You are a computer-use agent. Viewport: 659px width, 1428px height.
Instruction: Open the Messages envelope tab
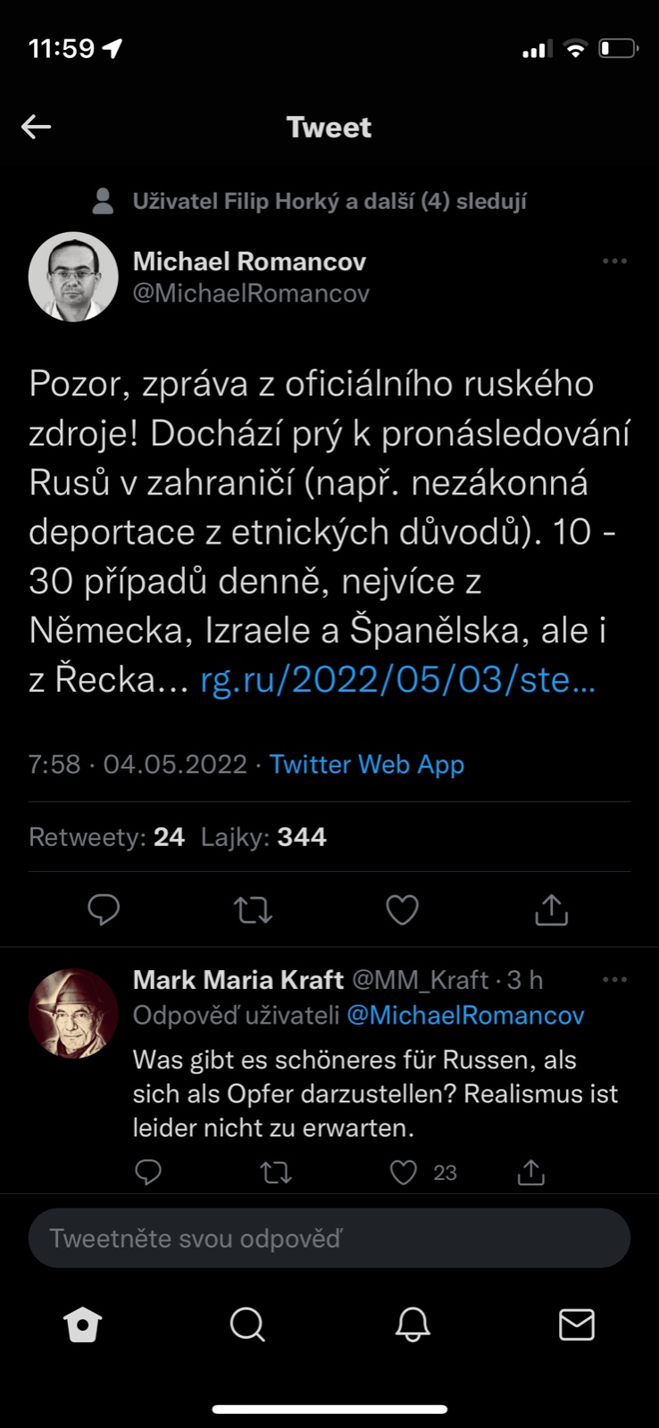576,1324
